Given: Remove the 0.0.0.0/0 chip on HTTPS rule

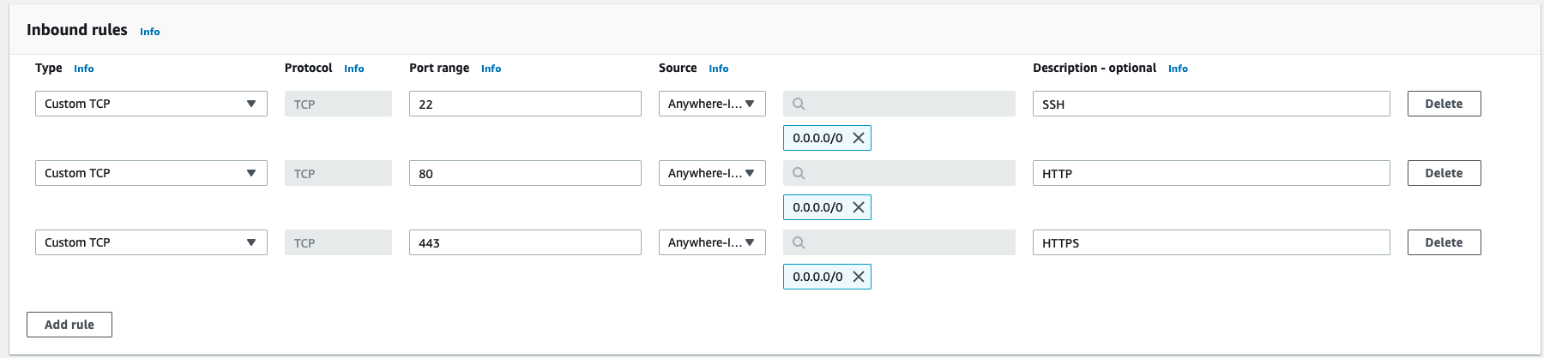Looking at the screenshot, I should coord(858,277).
